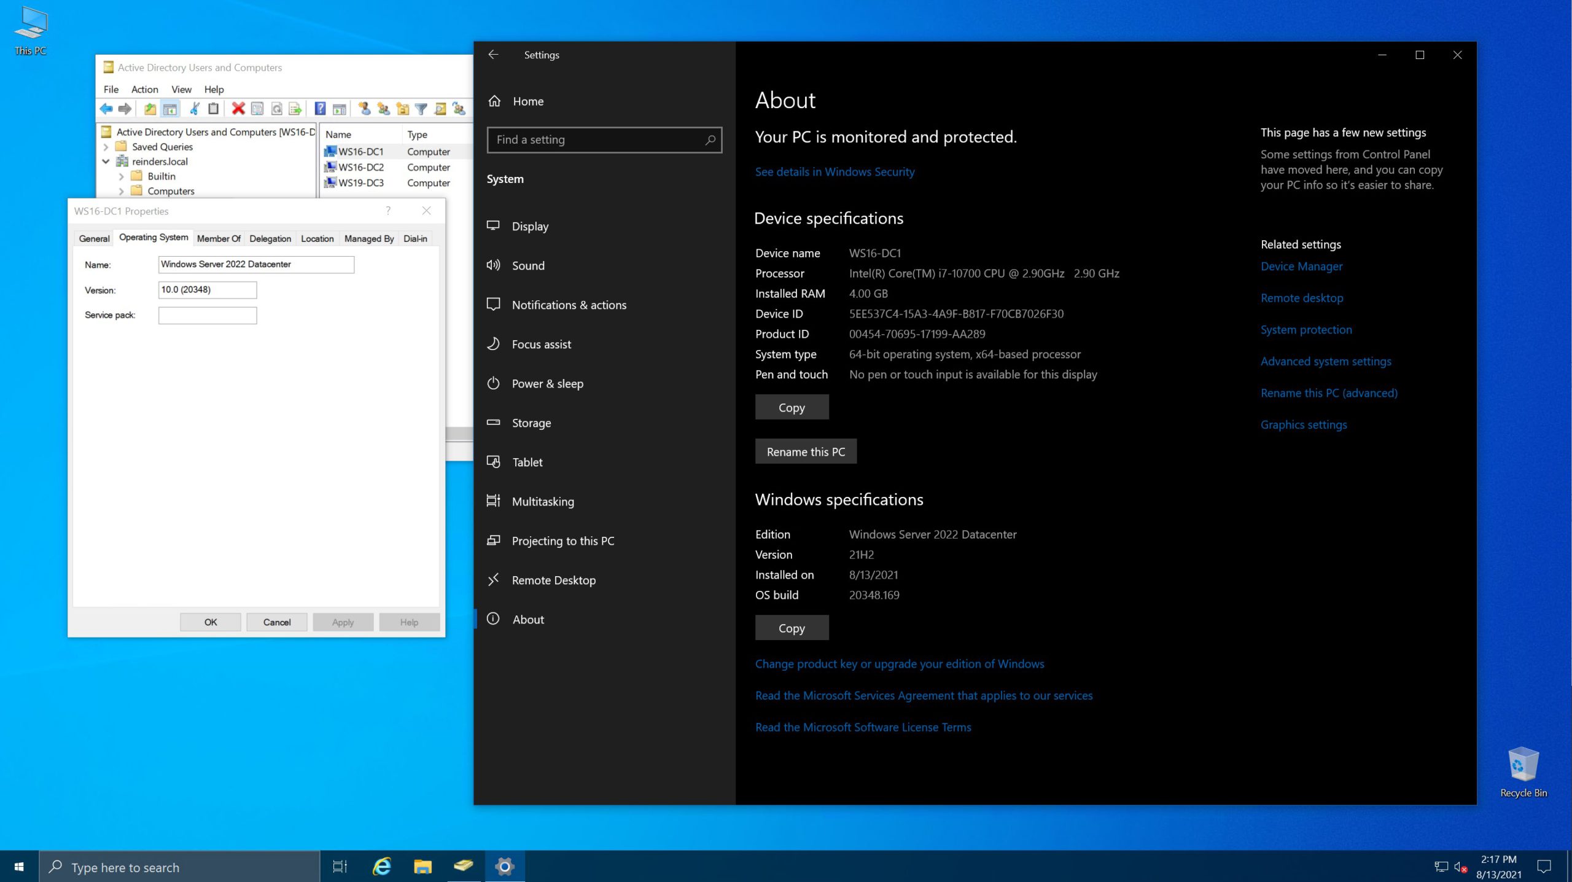
Task: Select the Member Of tab in Properties
Action: pos(220,238)
